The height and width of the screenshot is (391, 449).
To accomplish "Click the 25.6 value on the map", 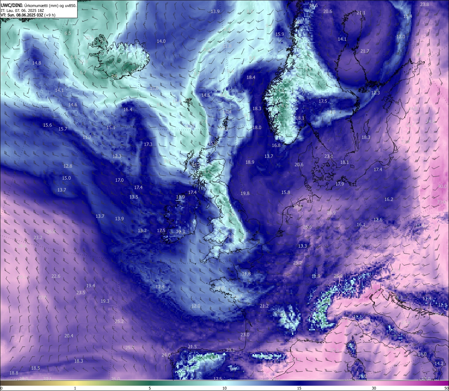I will tap(307, 228).
